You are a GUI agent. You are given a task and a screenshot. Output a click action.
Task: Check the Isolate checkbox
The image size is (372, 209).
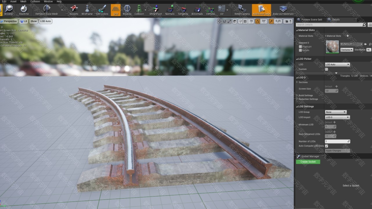pyautogui.click(x=301, y=50)
